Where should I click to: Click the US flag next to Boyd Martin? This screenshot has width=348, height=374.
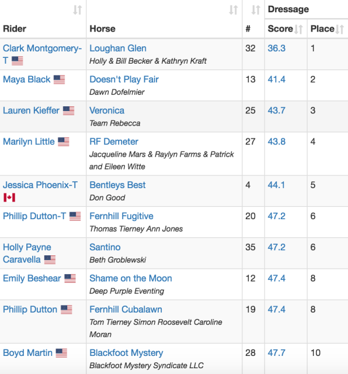(x=61, y=353)
